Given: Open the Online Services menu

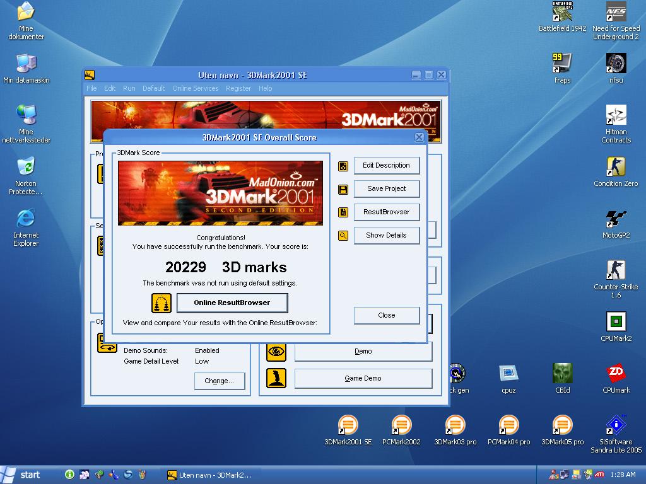Looking at the screenshot, I should [196, 88].
